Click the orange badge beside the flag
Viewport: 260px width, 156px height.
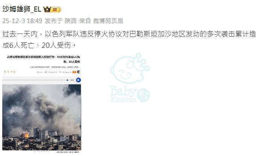point(75,72)
